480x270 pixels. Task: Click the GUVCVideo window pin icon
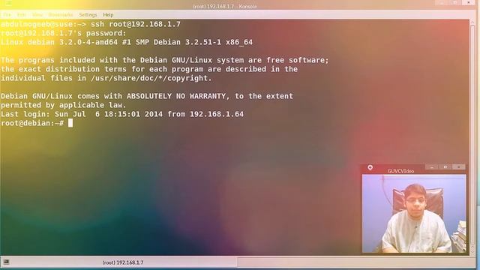[370, 167]
